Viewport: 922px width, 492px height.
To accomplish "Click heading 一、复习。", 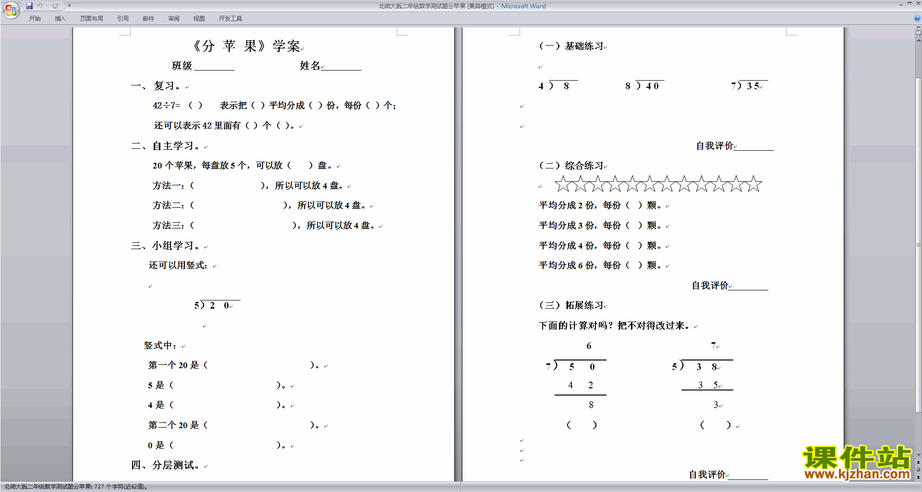I will coord(156,86).
